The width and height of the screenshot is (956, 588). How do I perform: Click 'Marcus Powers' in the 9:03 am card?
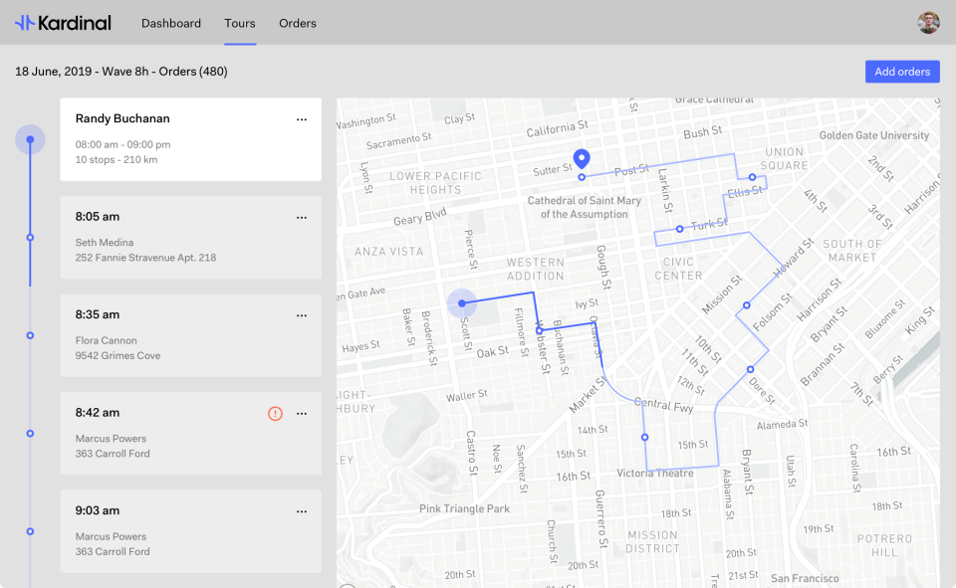(111, 537)
